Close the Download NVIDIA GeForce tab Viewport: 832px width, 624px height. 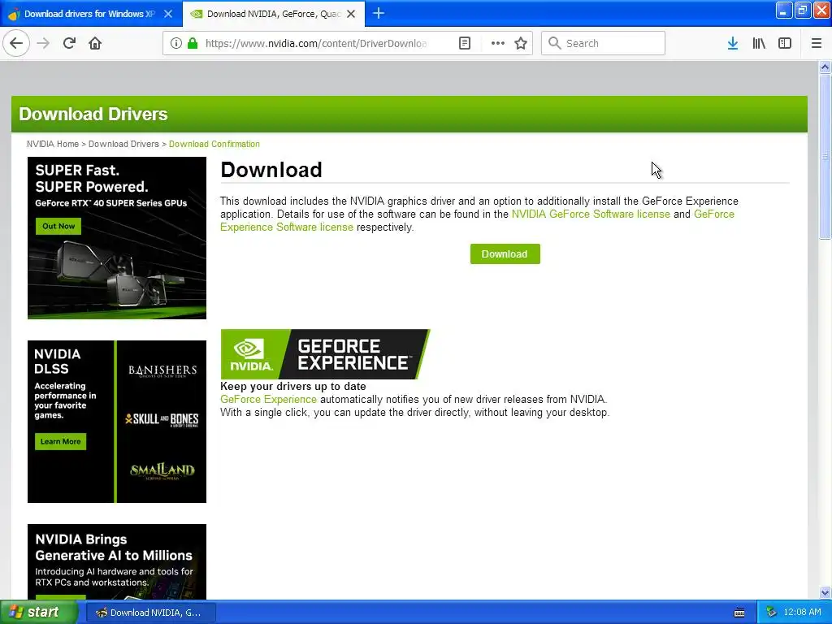coord(351,14)
